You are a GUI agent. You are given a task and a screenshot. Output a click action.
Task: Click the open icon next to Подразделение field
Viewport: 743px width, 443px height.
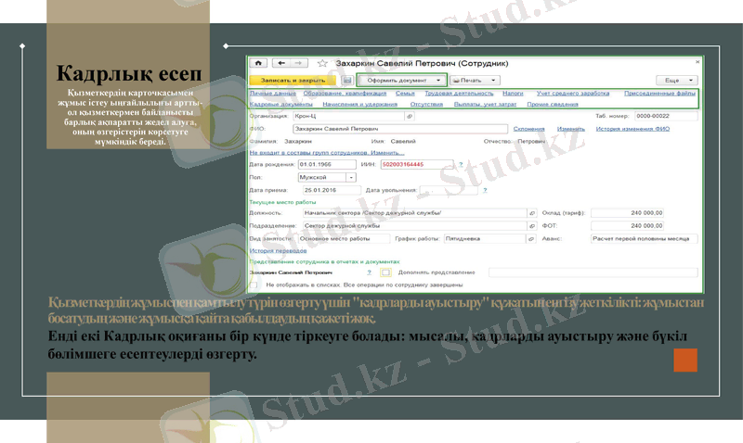pyautogui.click(x=532, y=225)
